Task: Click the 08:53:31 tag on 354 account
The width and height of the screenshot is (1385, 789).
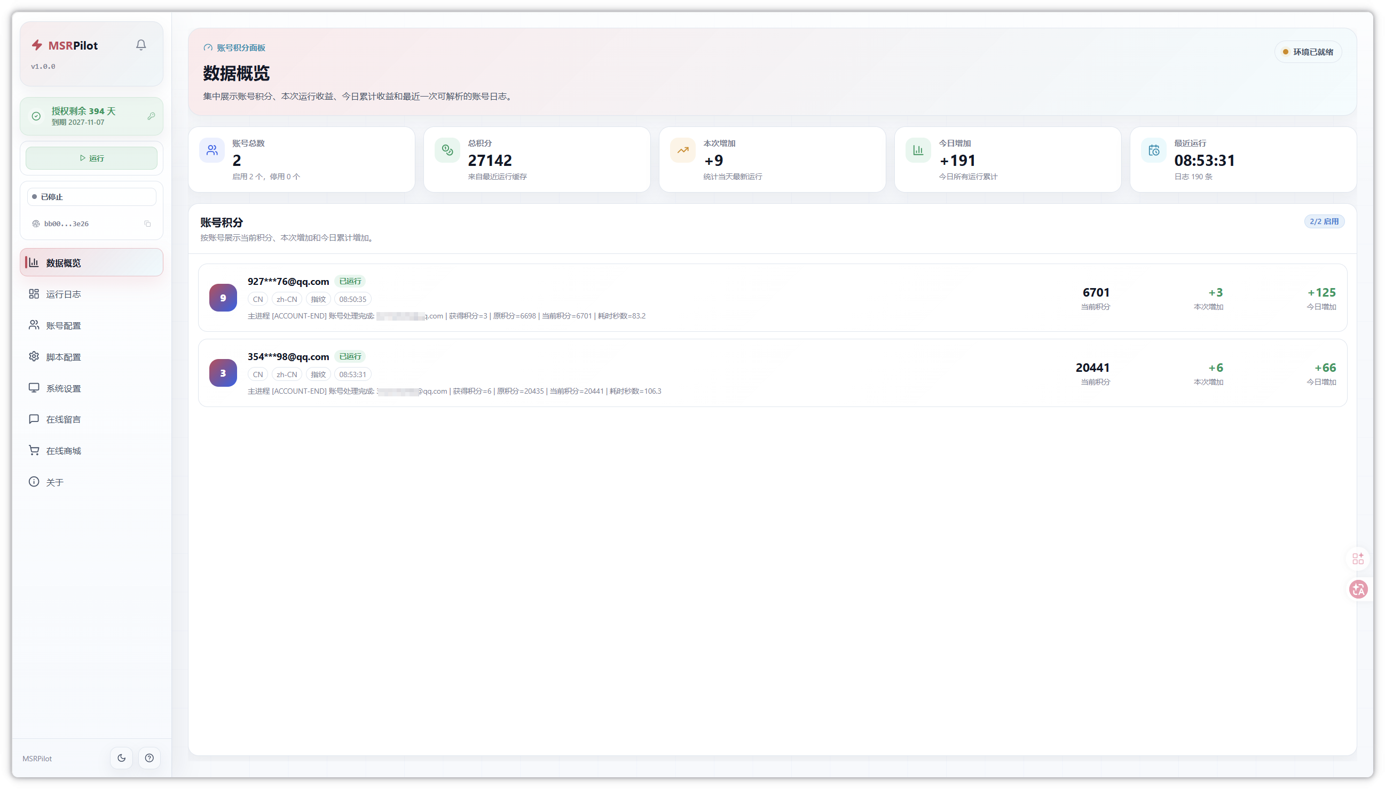Action: [352, 374]
